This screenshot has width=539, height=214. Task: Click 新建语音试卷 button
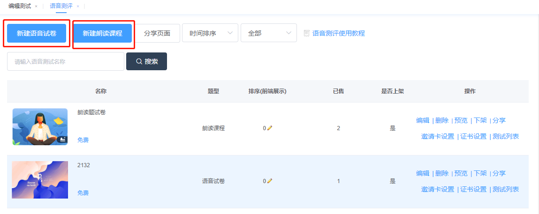click(x=37, y=33)
